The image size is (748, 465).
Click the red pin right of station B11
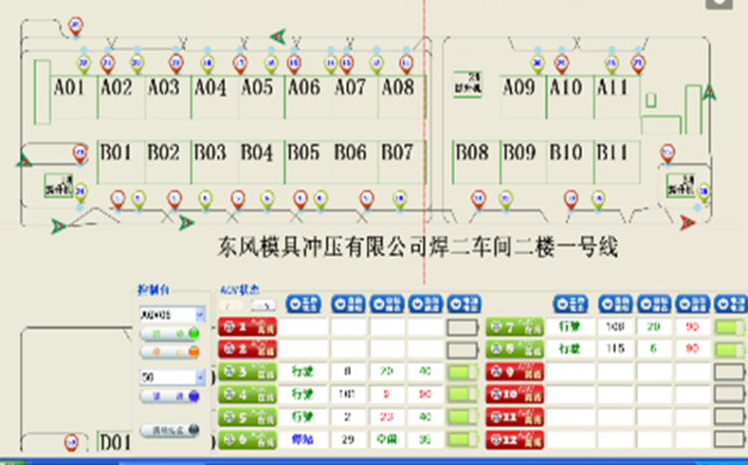click(x=666, y=152)
